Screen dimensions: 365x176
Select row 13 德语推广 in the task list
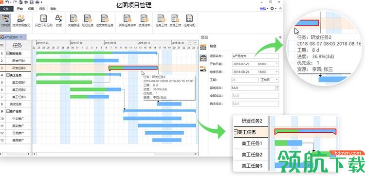pos(16,140)
